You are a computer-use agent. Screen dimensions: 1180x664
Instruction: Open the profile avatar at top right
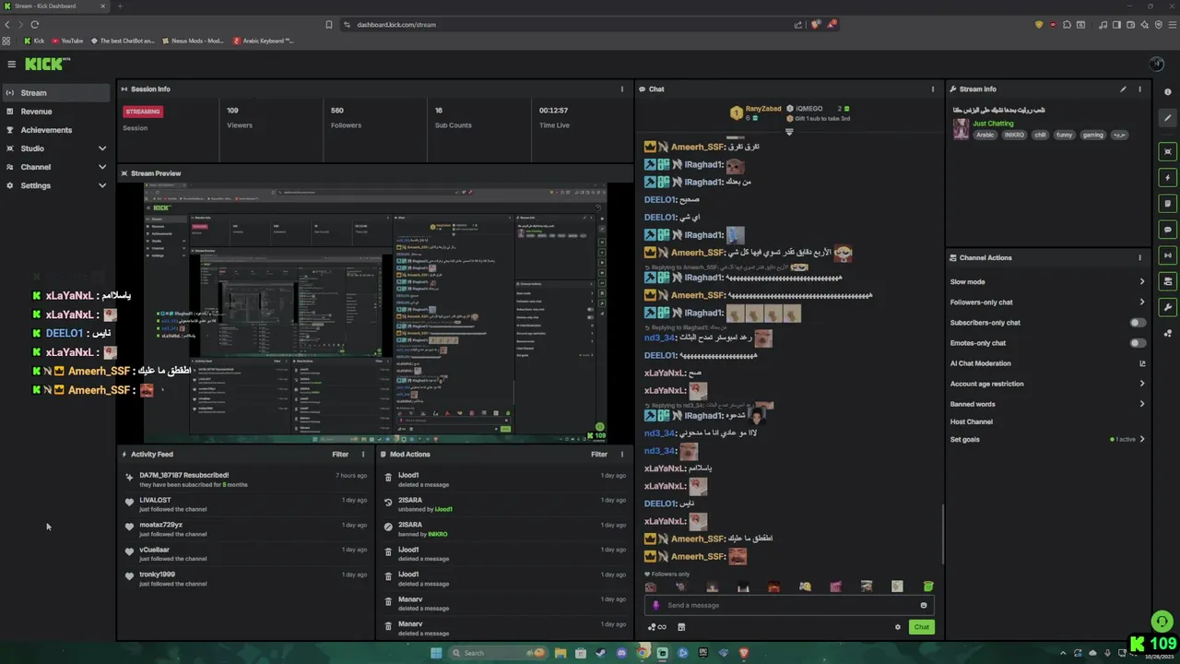[x=1157, y=64]
